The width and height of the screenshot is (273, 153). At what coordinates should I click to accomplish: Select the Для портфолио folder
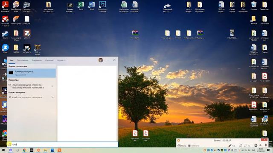[243, 7]
